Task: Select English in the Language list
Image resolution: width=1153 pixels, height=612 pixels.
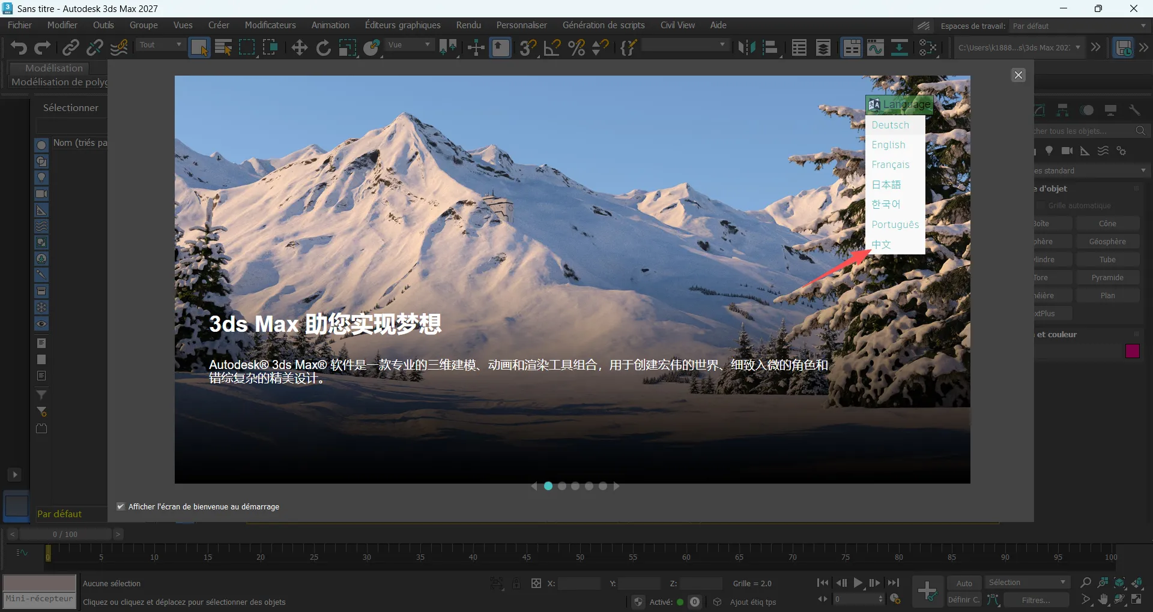Action: 895,145
